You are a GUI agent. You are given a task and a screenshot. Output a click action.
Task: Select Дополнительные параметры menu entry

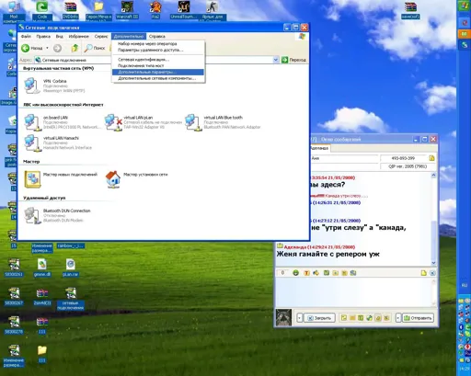[158, 73]
